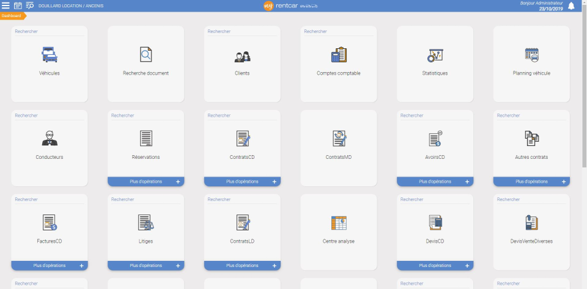587x289 pixels.
Task: Open the ContratsLD contract icon
Action: pos(243,222)
